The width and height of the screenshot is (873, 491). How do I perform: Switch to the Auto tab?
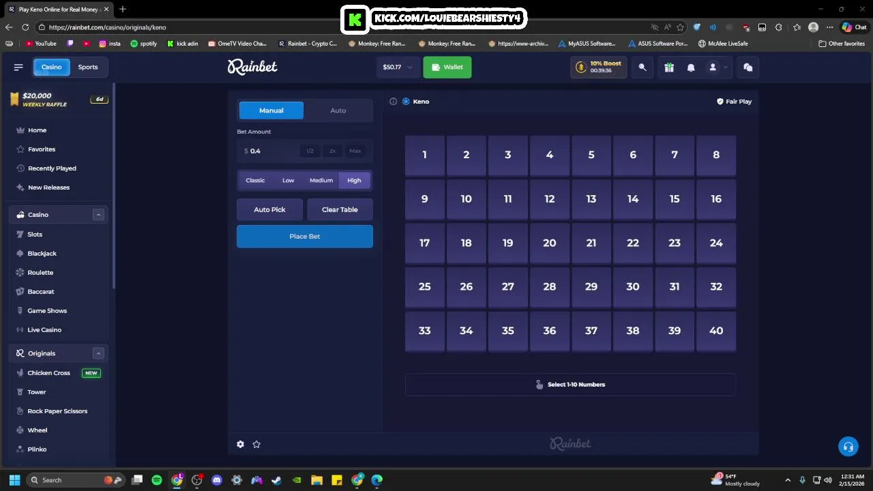tap(338, 110)
